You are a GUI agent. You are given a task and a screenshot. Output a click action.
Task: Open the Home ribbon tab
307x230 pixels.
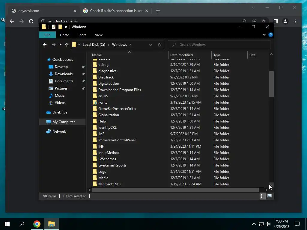pyautogui.click(x=64, y=35)
